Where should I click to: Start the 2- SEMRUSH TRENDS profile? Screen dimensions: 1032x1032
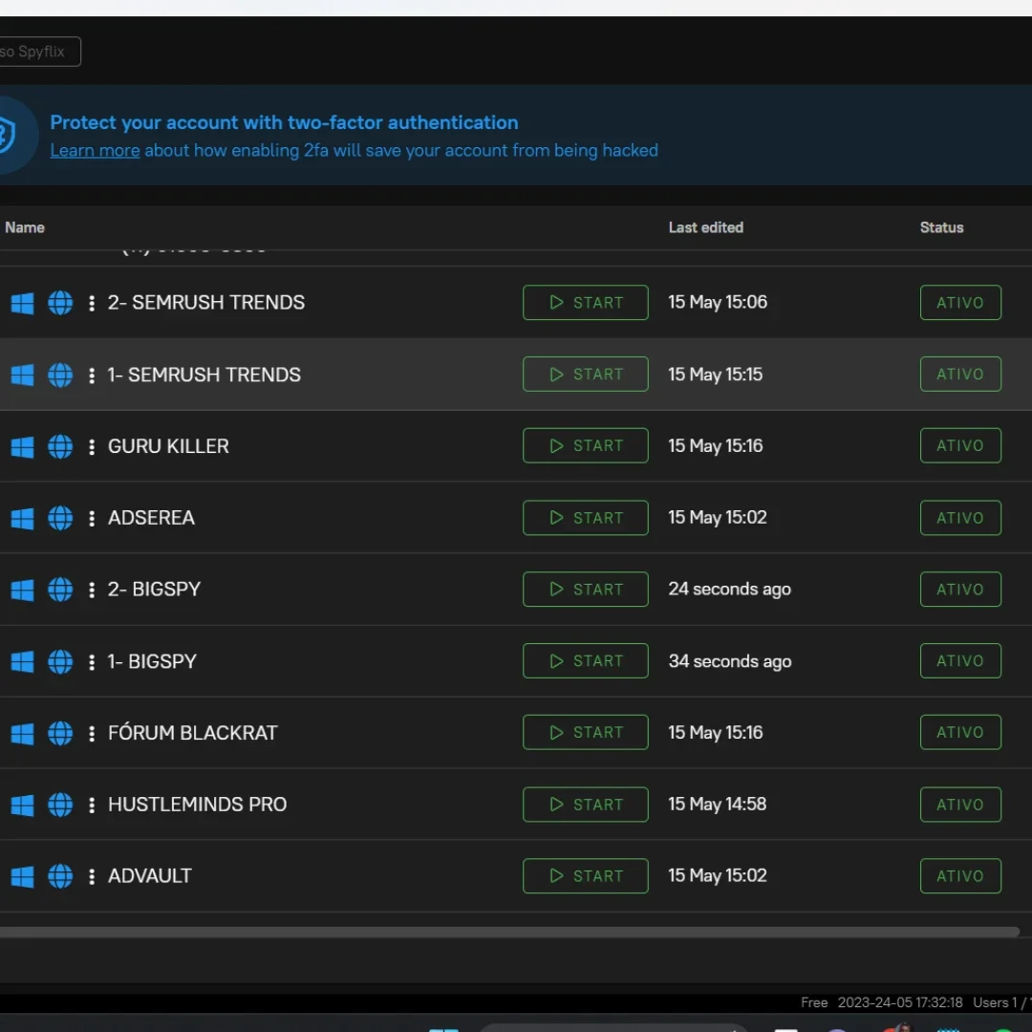coord(585,303)
